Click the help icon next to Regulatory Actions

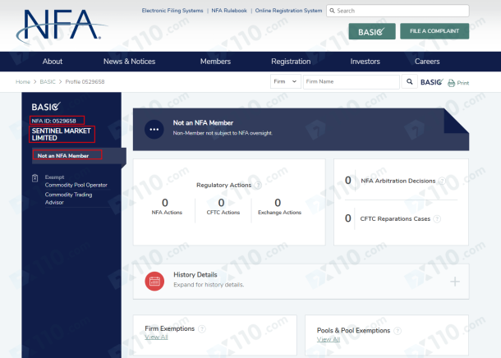(x=258, y=186)
